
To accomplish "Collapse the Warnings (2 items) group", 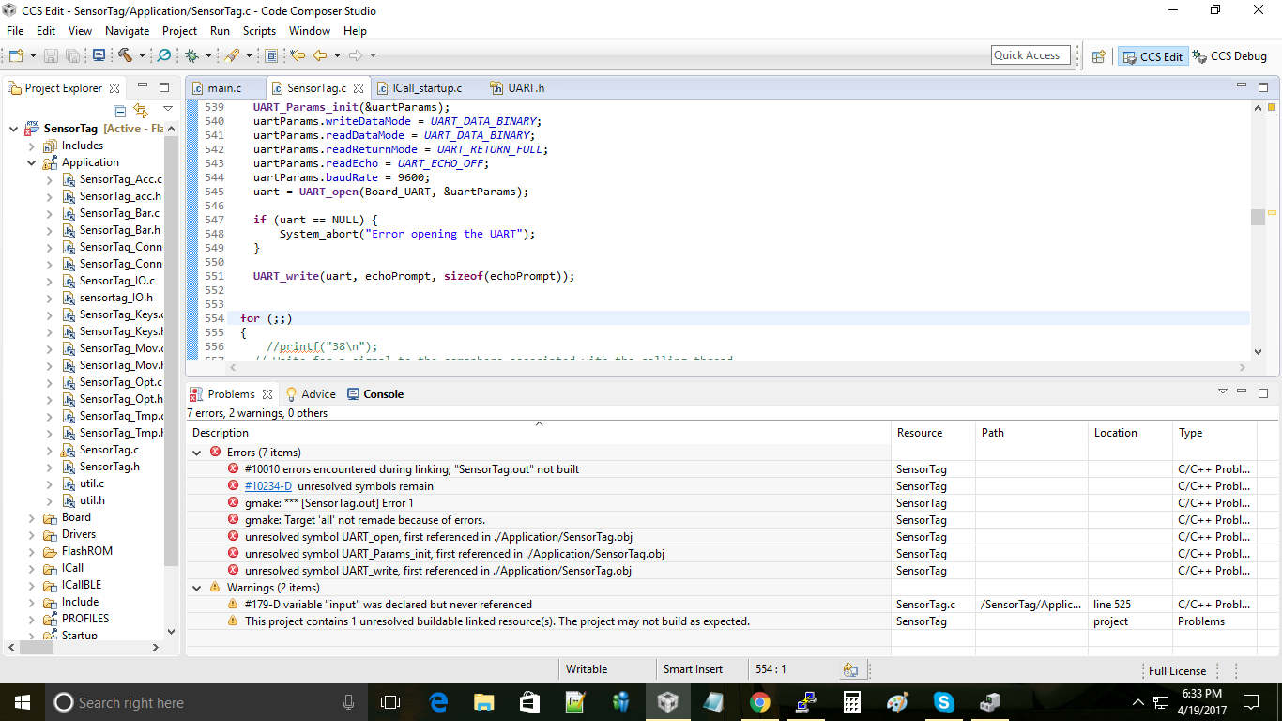I will 197,588.
